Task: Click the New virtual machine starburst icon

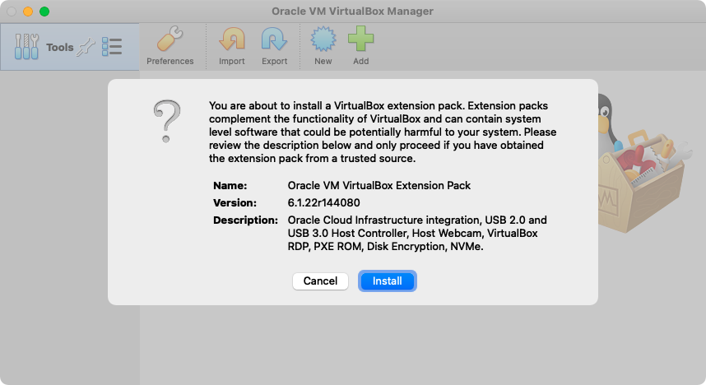Action: click(x=323, y=39)
